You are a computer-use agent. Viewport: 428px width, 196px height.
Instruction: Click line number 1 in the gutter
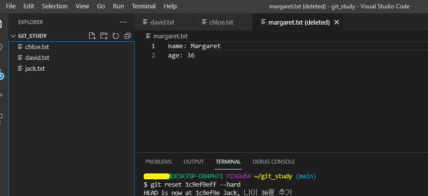[x=153, y=46]
